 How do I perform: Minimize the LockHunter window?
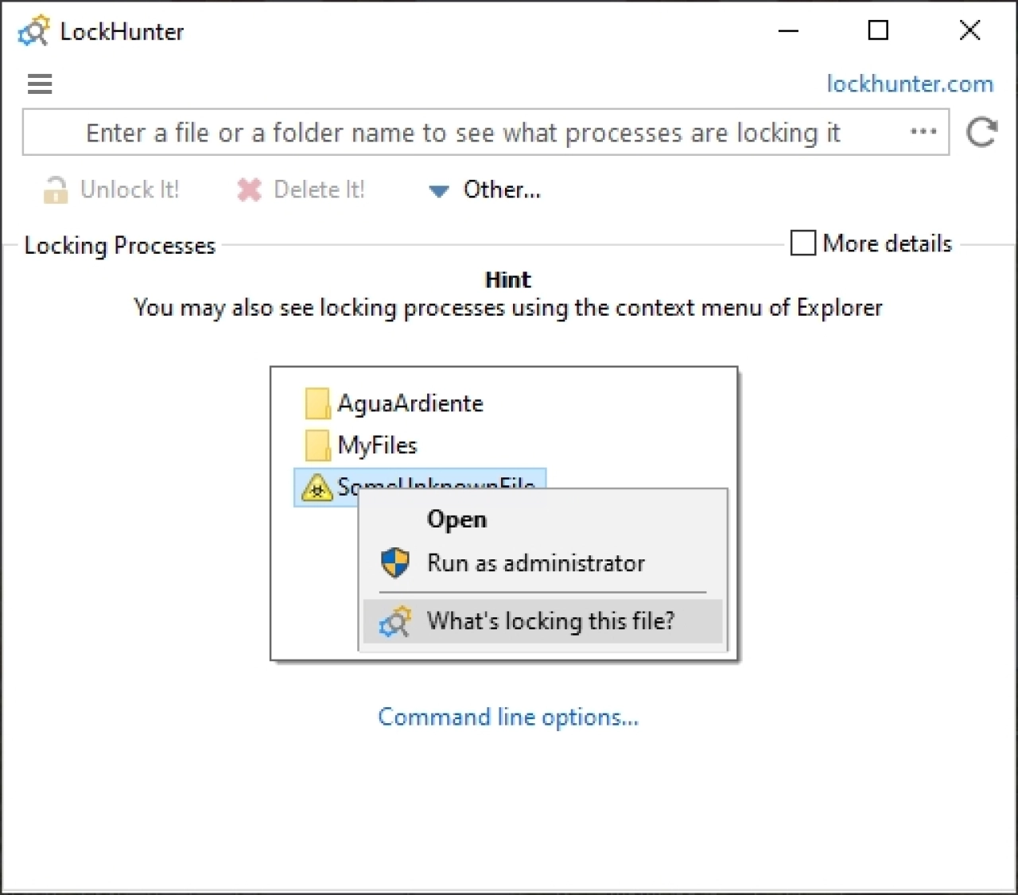(788, 31)
